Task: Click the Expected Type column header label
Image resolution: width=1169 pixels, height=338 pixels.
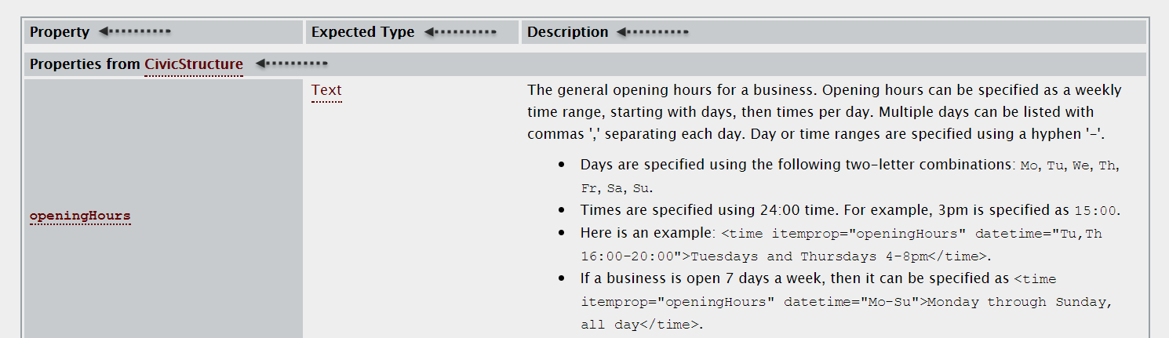Action: click(362, 32)
